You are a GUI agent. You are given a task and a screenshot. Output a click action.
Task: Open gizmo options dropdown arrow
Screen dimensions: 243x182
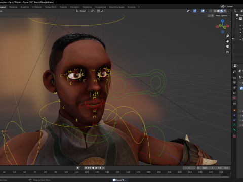pos(198,11)
